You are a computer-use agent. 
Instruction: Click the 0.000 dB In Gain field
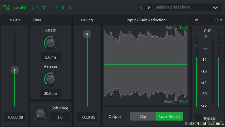(x=15, y=117)
